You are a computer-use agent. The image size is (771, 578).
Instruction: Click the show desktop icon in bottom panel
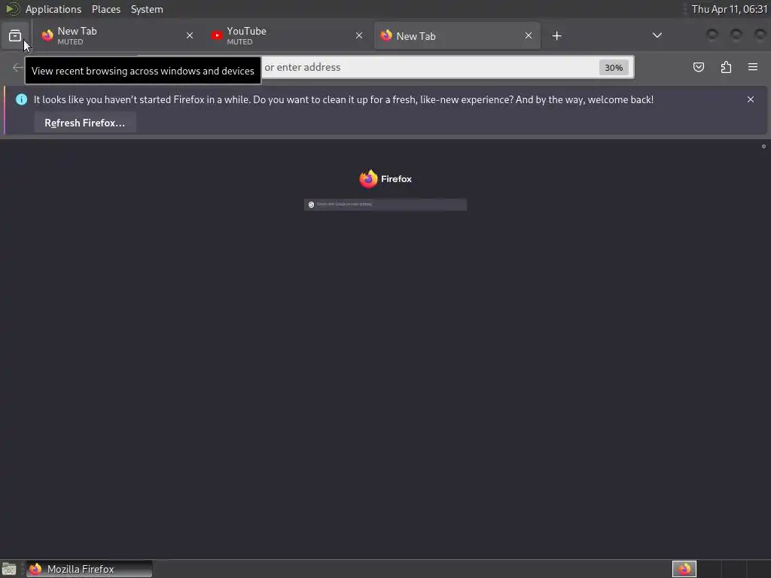[9, 569]
